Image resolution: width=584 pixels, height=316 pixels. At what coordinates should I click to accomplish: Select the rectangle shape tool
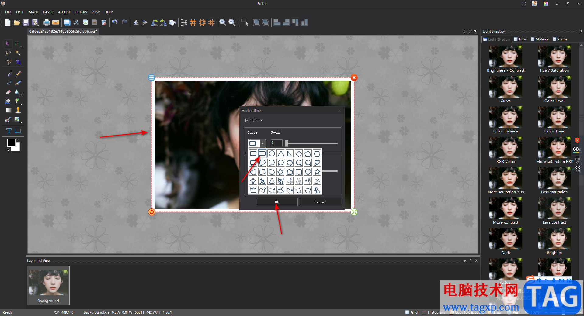(x=18, y=131)
